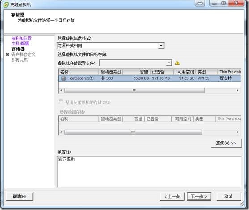Image resolution: width=249 pixels, height=210 pixels.
Task: Sort upper table by 驱动器类型 column
Action: (x=111, y=72)
